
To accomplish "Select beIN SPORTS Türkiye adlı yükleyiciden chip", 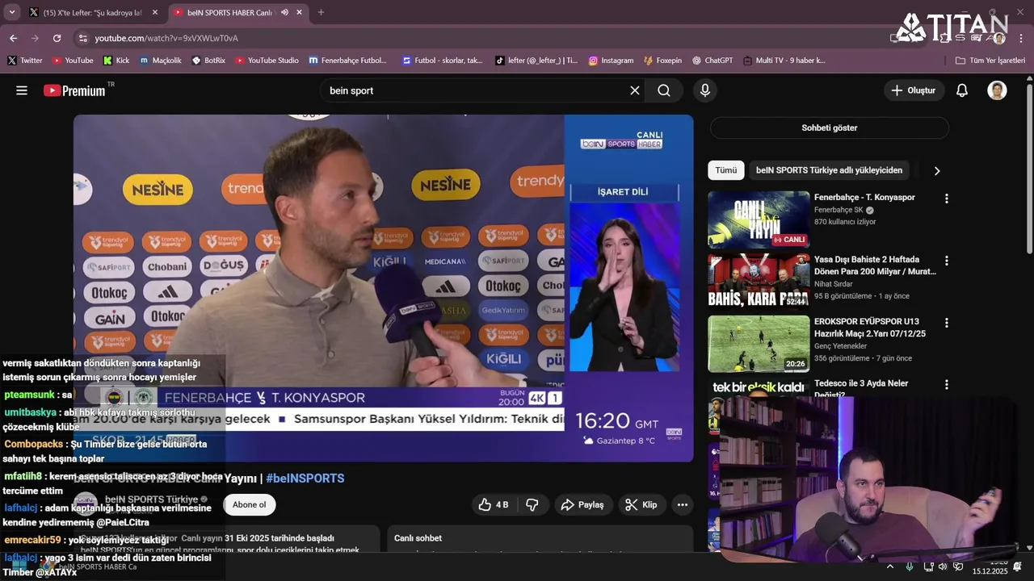I will coord(829,170).
